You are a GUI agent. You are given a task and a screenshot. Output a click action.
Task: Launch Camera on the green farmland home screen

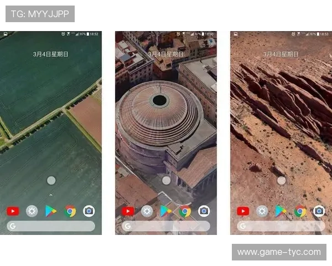pos(89,211)
